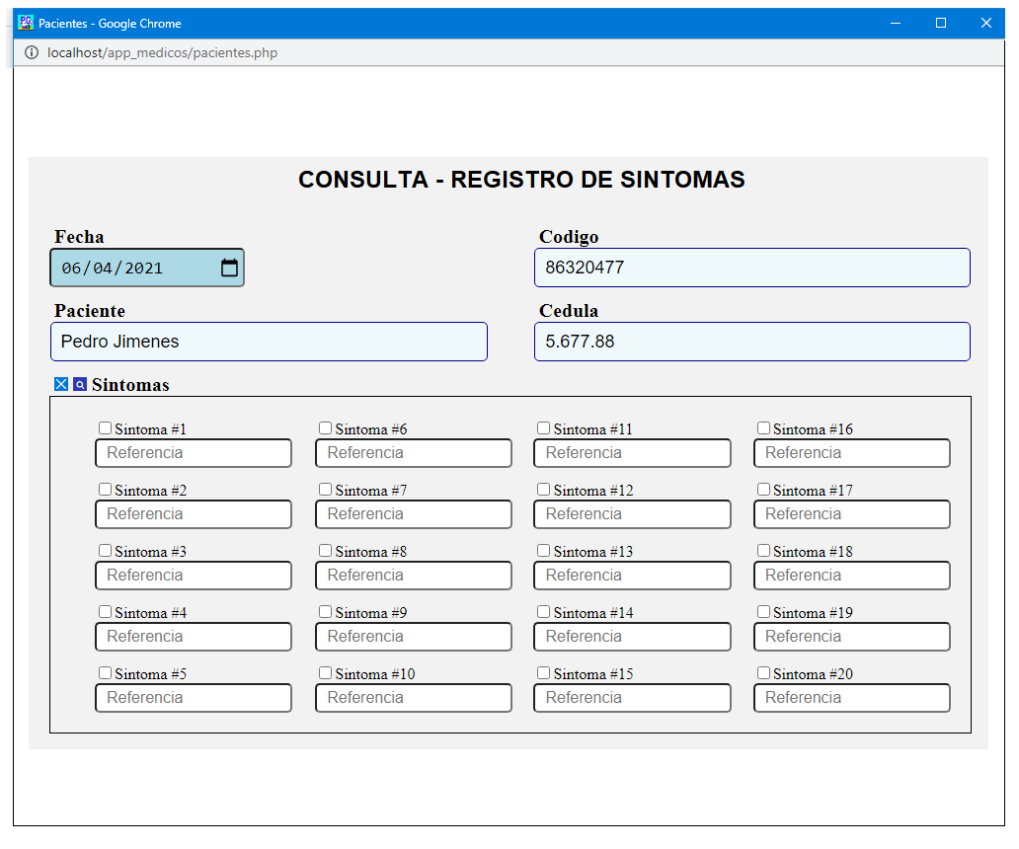The width and height of the screenshot is (1019, 849).
Task: Focus Referencia input under Sintoma #19
Action: click(852, 636)
